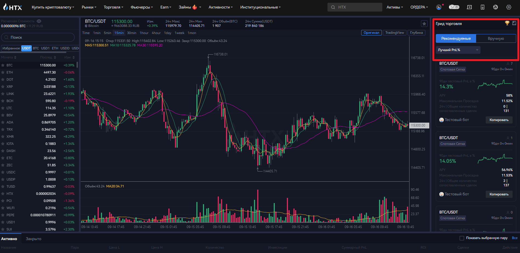Toggle estimated value visibility eye
Image resolution: width=520 pixels, height=253 pixels.
coord(39,21)
